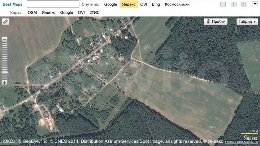Select the Яндекс satellite source
Screen dimensions: 260x146
(129, 4)
